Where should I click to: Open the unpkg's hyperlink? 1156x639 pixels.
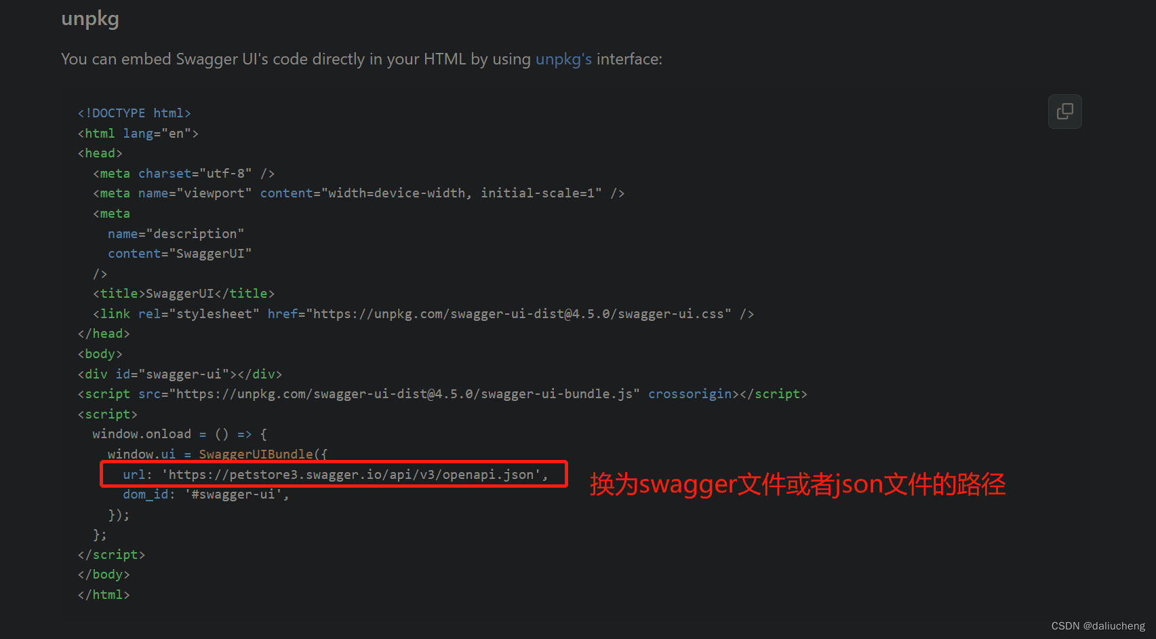[563, 60]
